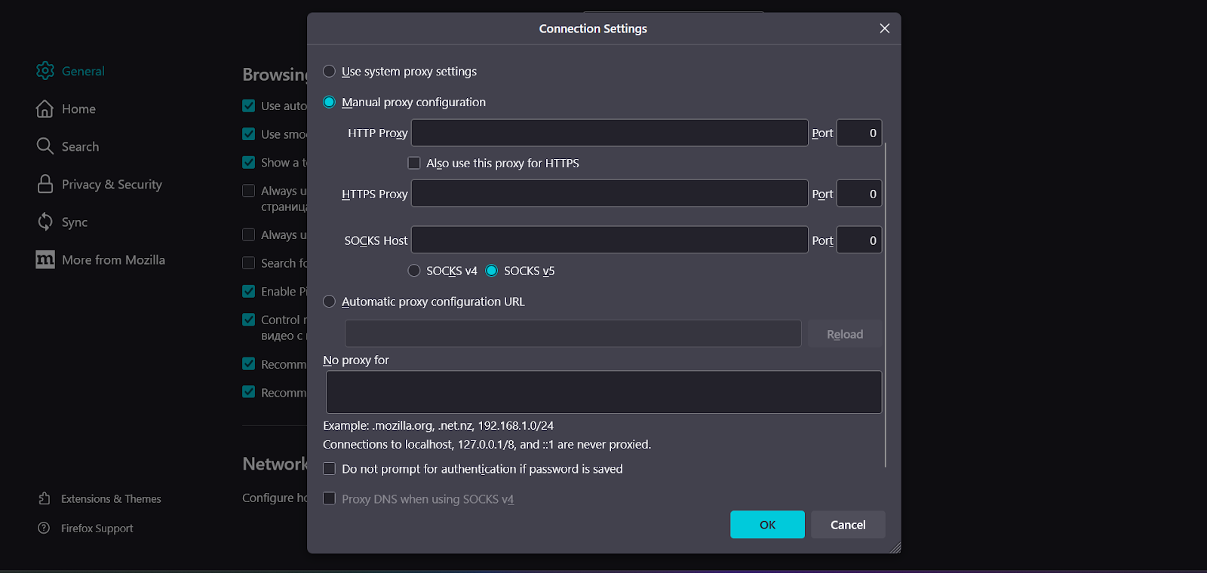
Task: Select Automatic proxy configuration URL option
Action: [329, 301]
